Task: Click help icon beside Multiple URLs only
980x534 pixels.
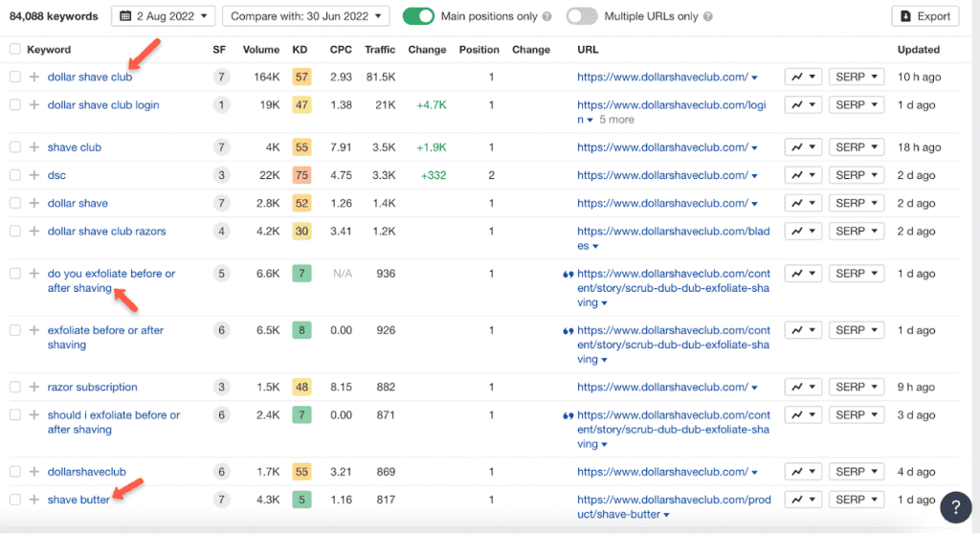Action: 707,17
